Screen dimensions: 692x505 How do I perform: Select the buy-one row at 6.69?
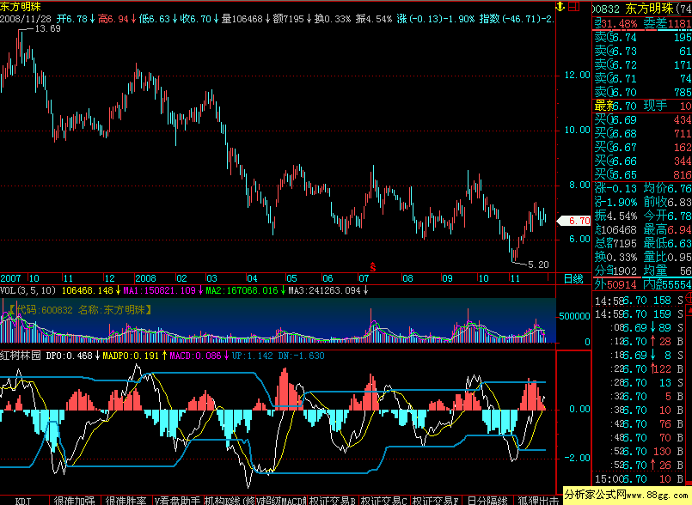click(x=642, y=119)
